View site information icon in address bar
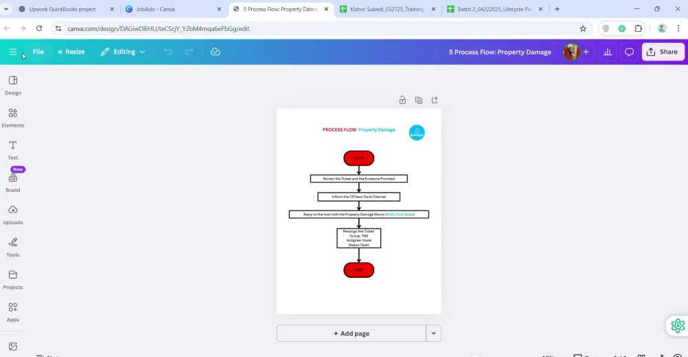 tap(58, 28)
